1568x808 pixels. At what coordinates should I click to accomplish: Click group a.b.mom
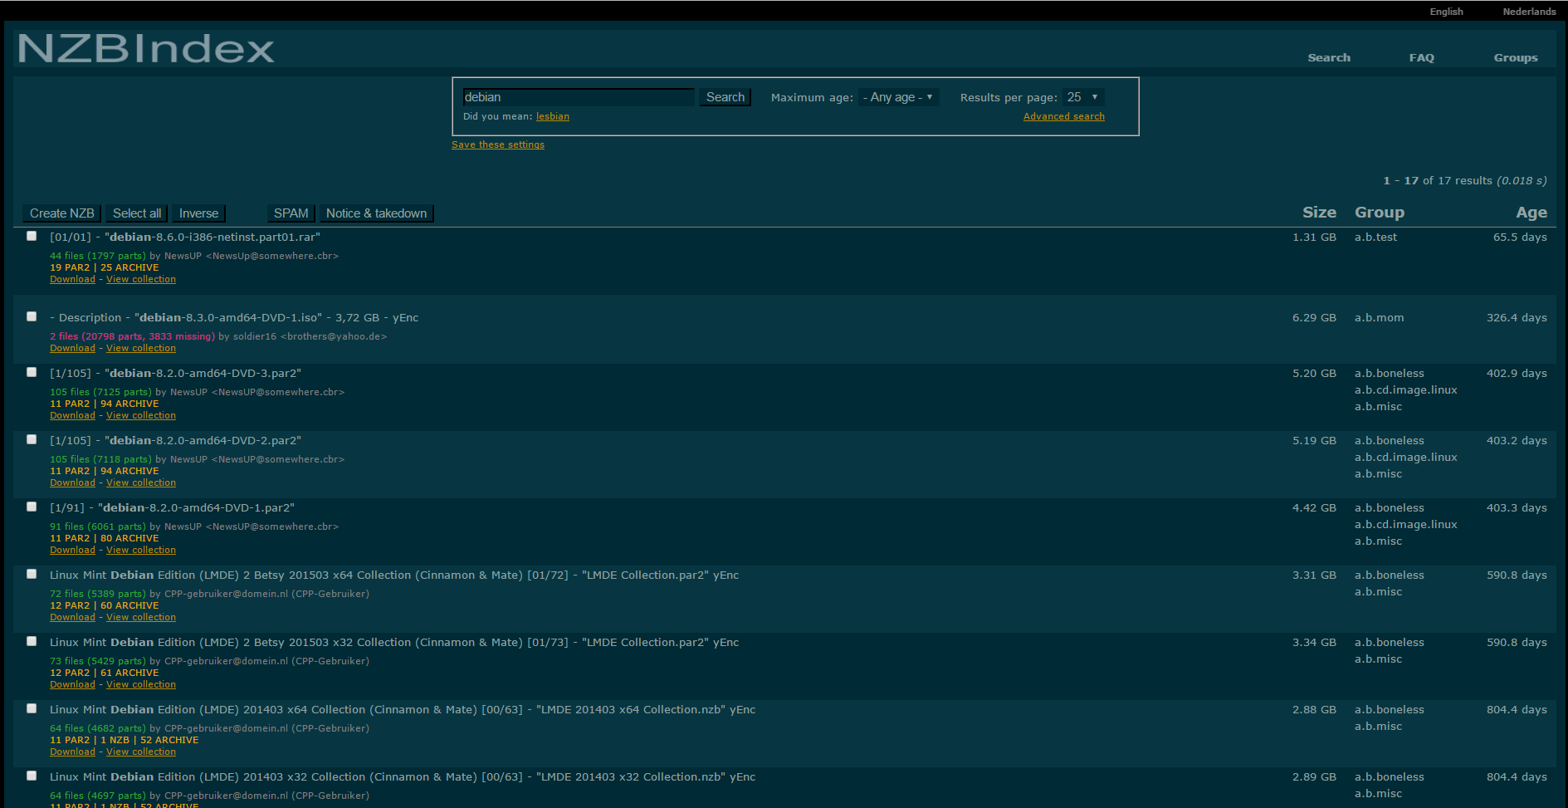point(1379,317)
